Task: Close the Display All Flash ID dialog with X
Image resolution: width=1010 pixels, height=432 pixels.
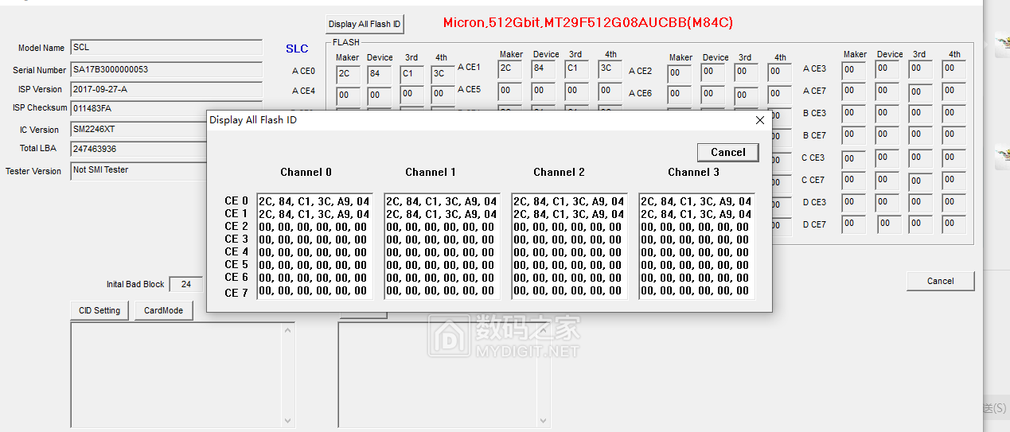Action: [759, 120]
